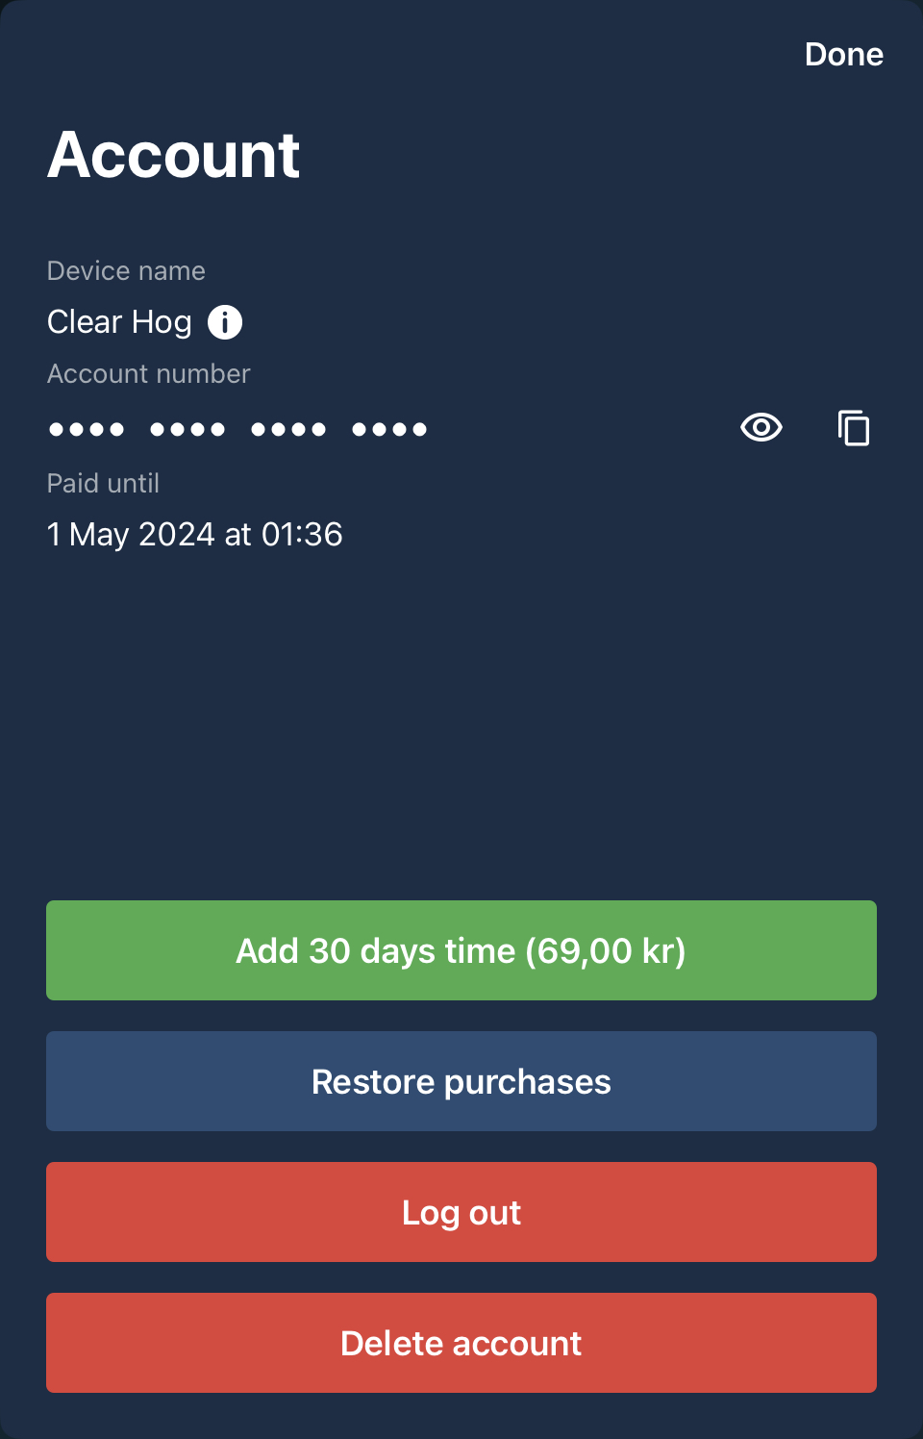Tap Done to close the Account screen
Viewport: 923px width, 1439px height.
843,55
